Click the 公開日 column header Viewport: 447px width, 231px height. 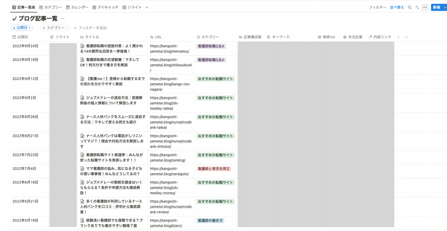click(20, 37)
